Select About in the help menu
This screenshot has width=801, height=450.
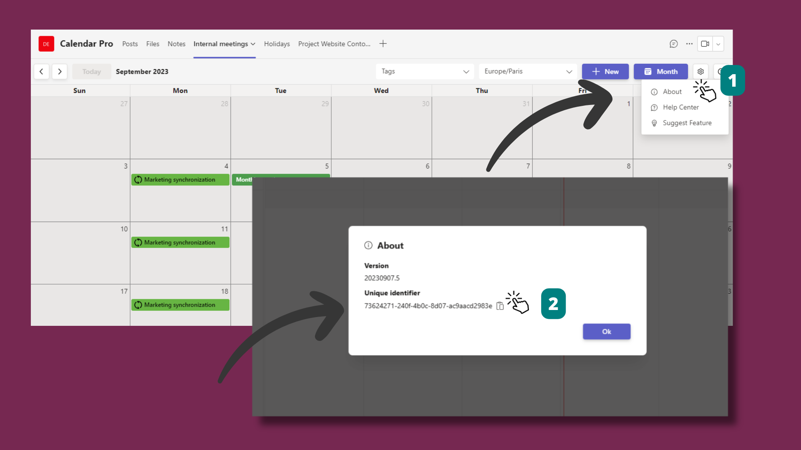point(672,92)
